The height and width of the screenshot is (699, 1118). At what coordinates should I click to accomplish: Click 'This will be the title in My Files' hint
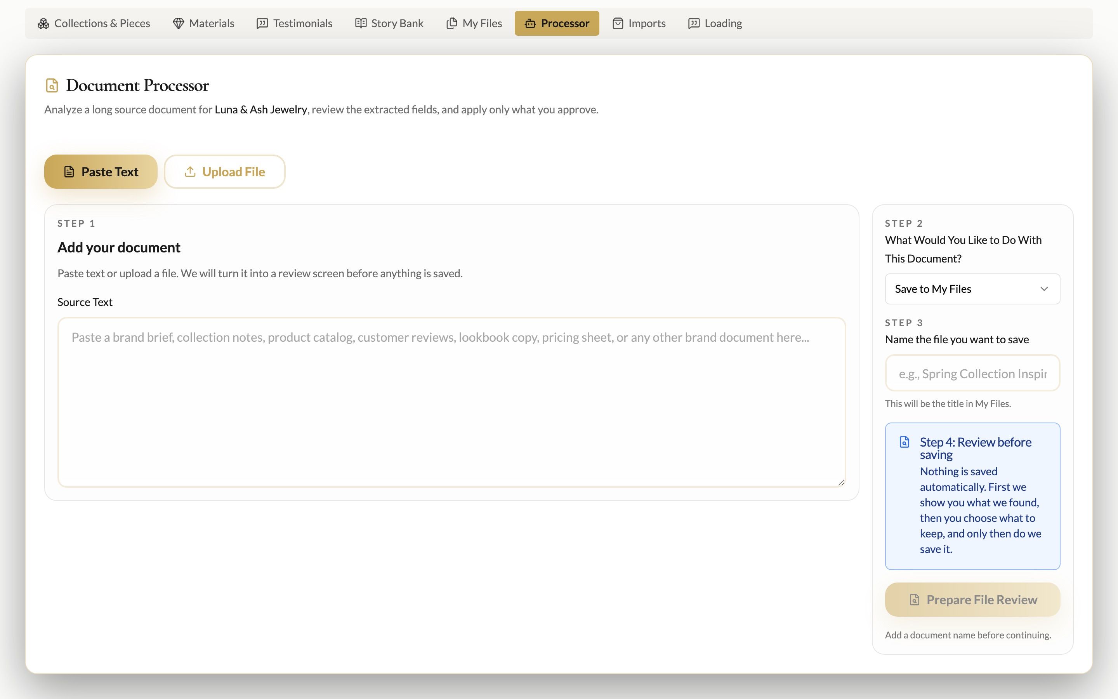tap(948, 403)
